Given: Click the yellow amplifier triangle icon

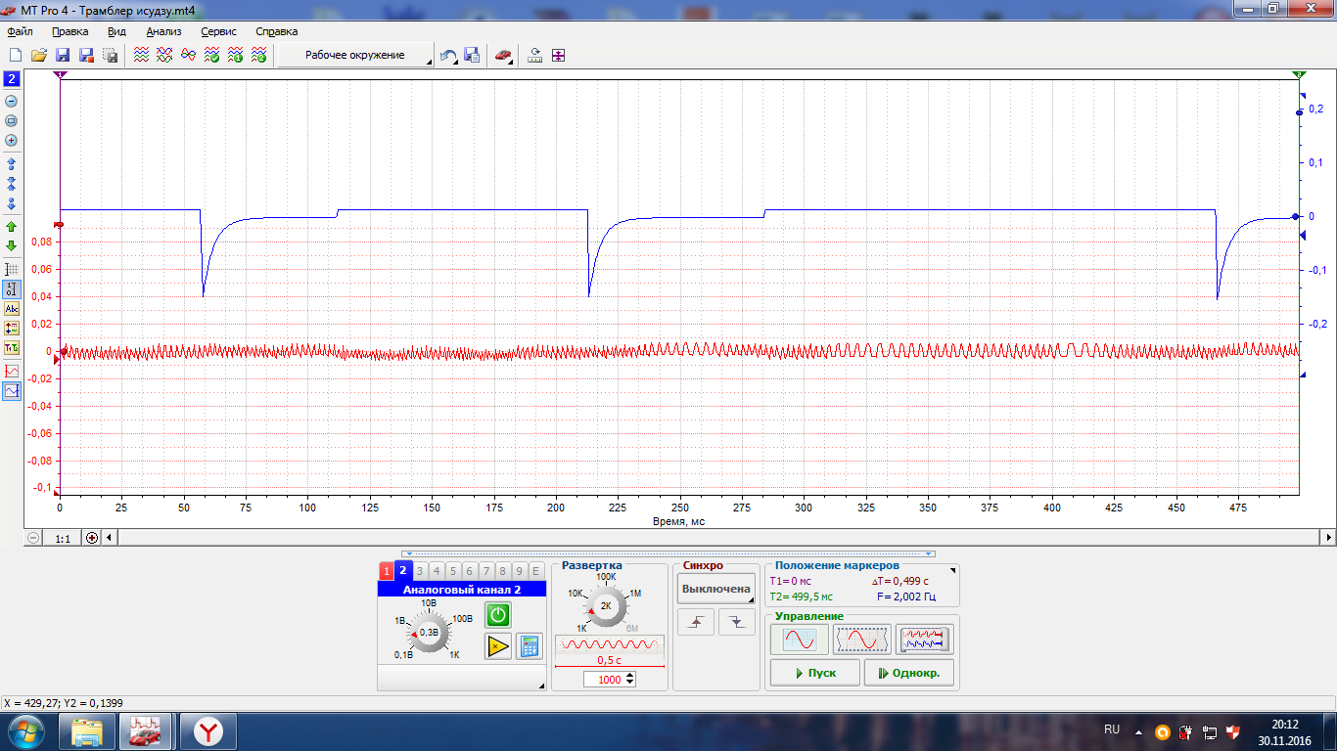Looking at the screenshot, I should point(498,646).
